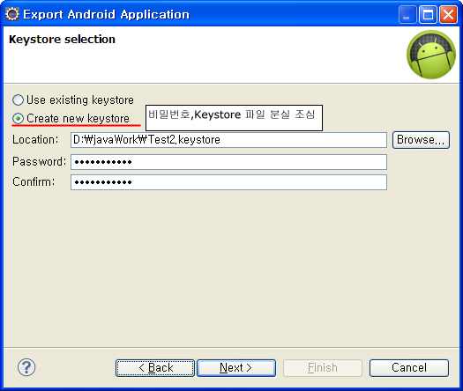Viewport: 463px width, 391px height.
Task: Click the Password label
Action: click(x=40, y=161)
